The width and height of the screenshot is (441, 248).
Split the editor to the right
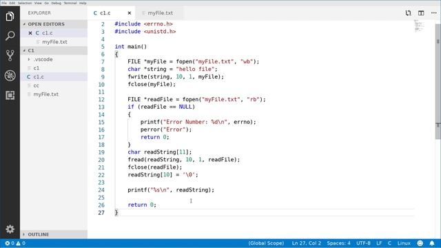[x=421, y=13]
